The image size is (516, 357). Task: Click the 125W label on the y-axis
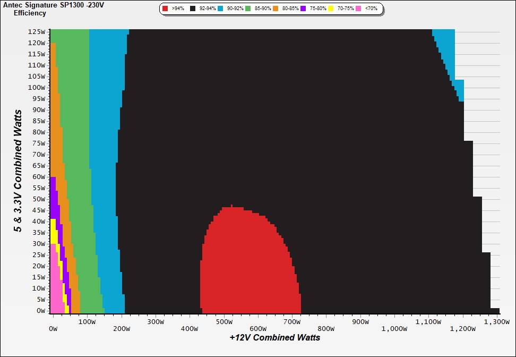(x=37, y=31)
